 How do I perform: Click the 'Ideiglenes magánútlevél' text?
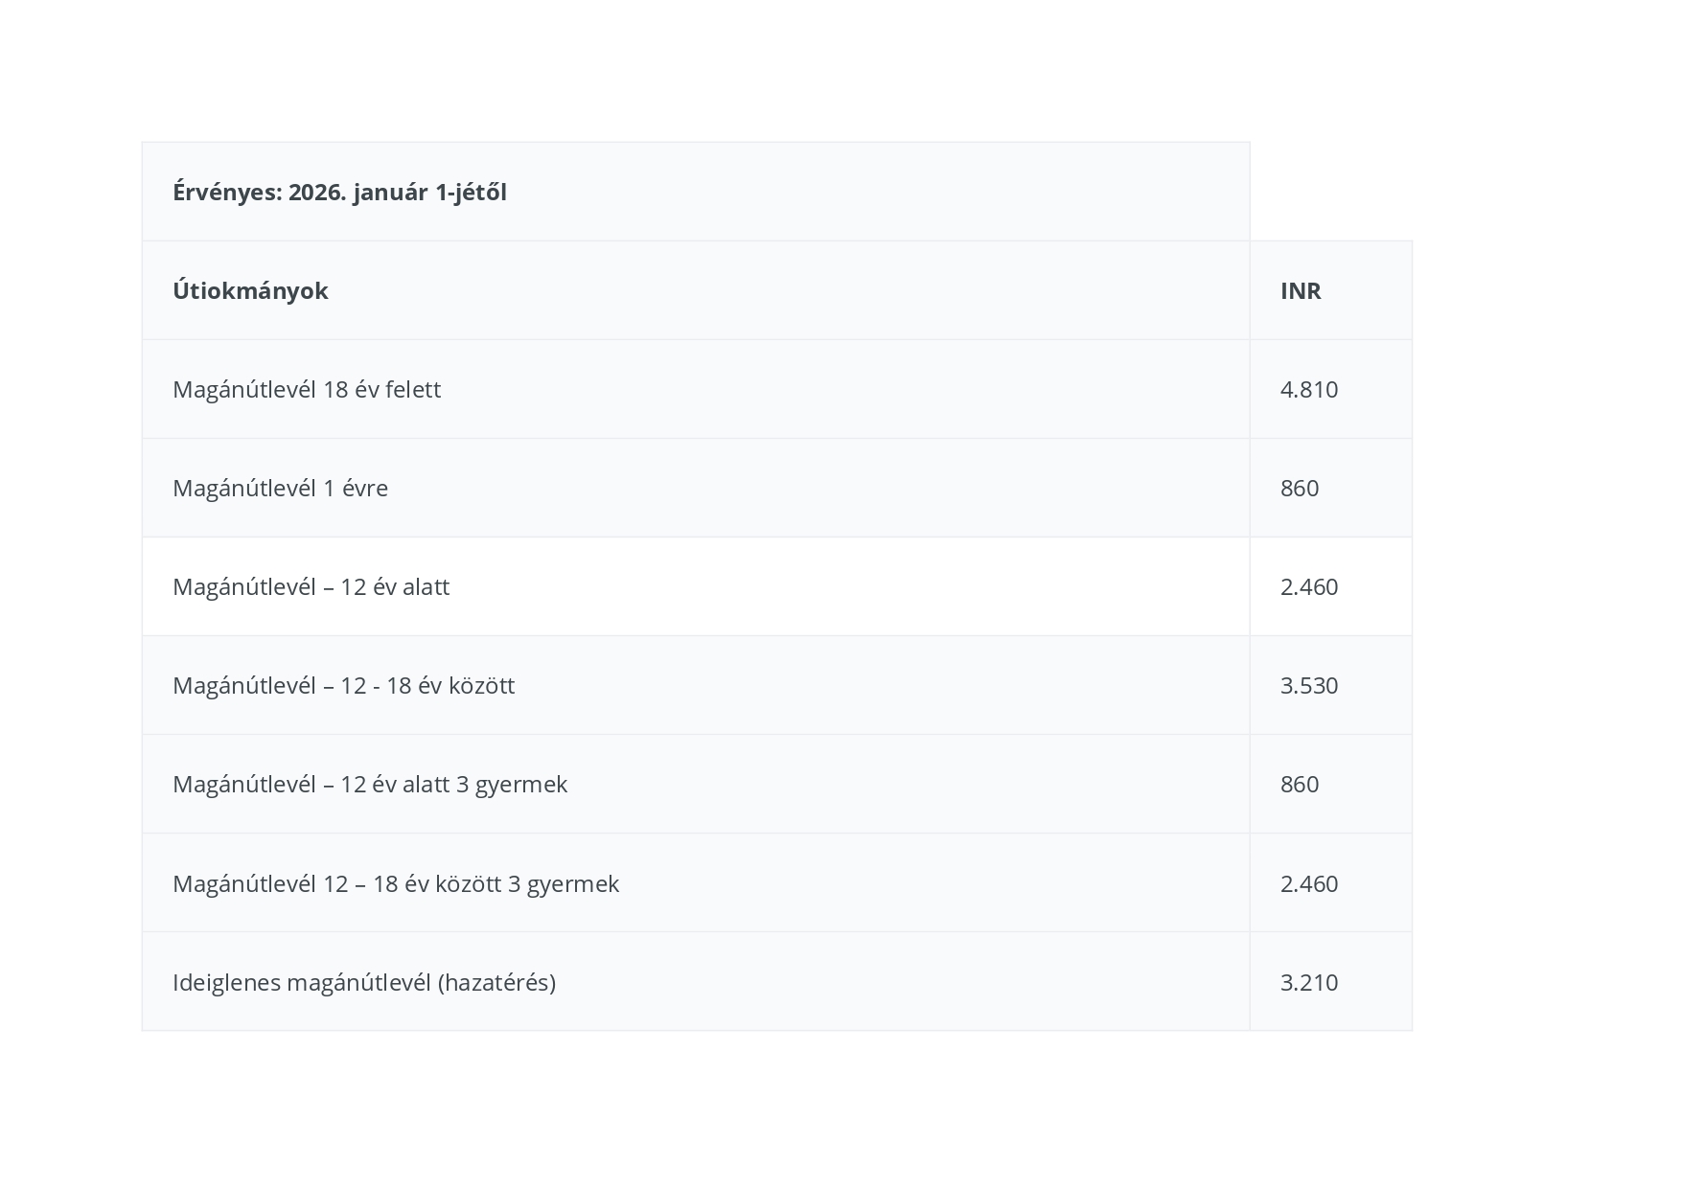(x=302, y=983)
